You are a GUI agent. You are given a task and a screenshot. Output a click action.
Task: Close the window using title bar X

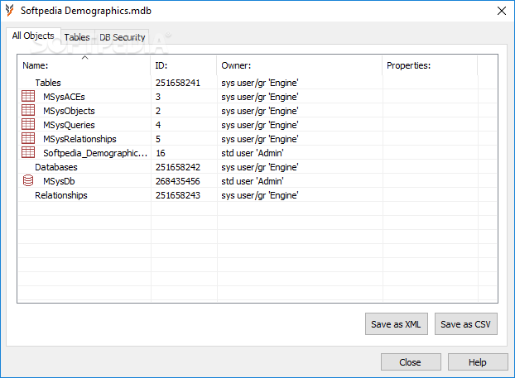(502, 11)
